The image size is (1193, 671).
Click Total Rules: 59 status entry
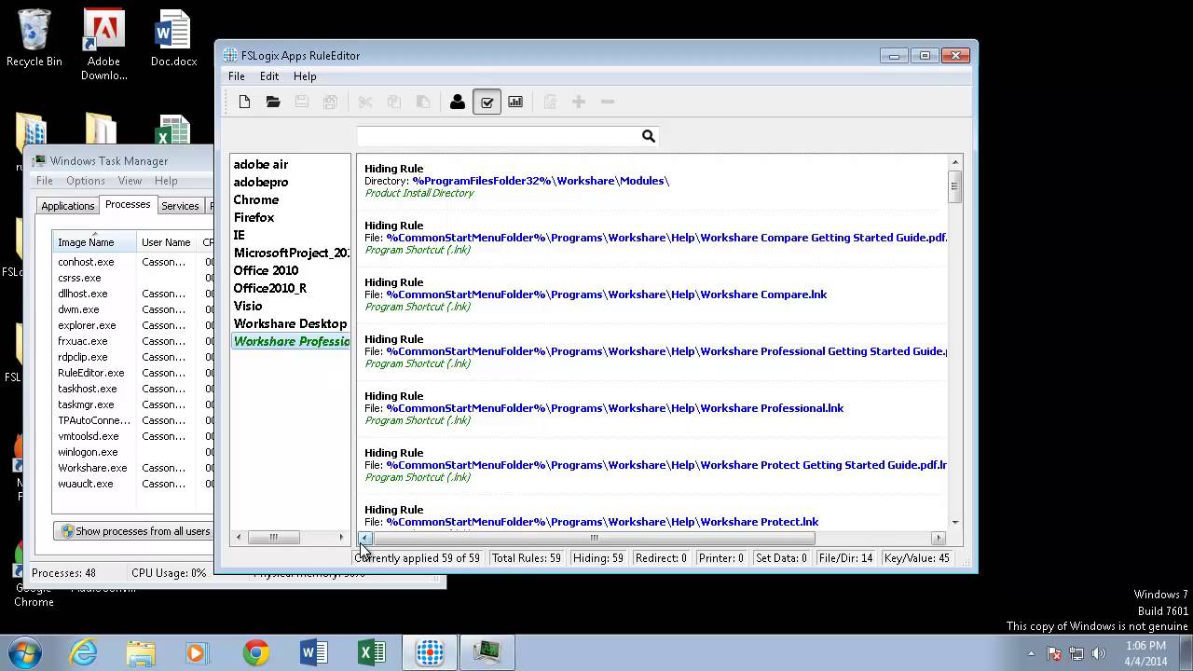click(527, 558)
